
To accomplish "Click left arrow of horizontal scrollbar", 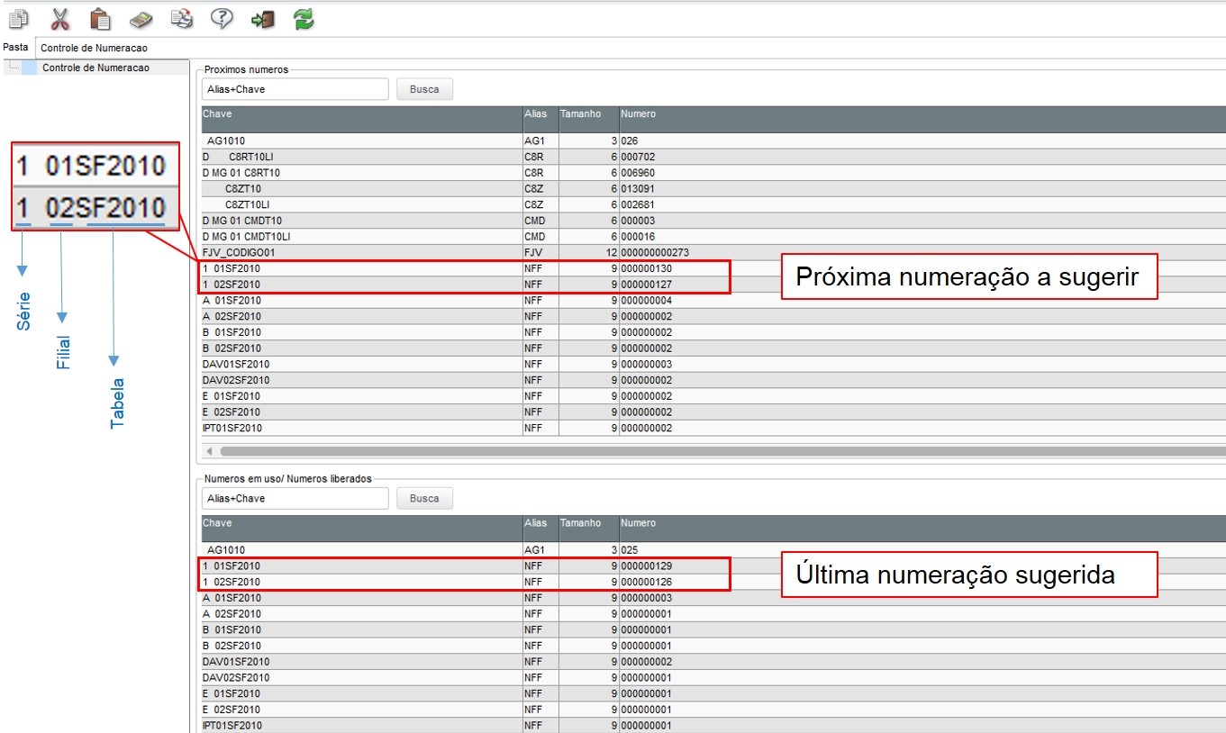I will (209, 450).
